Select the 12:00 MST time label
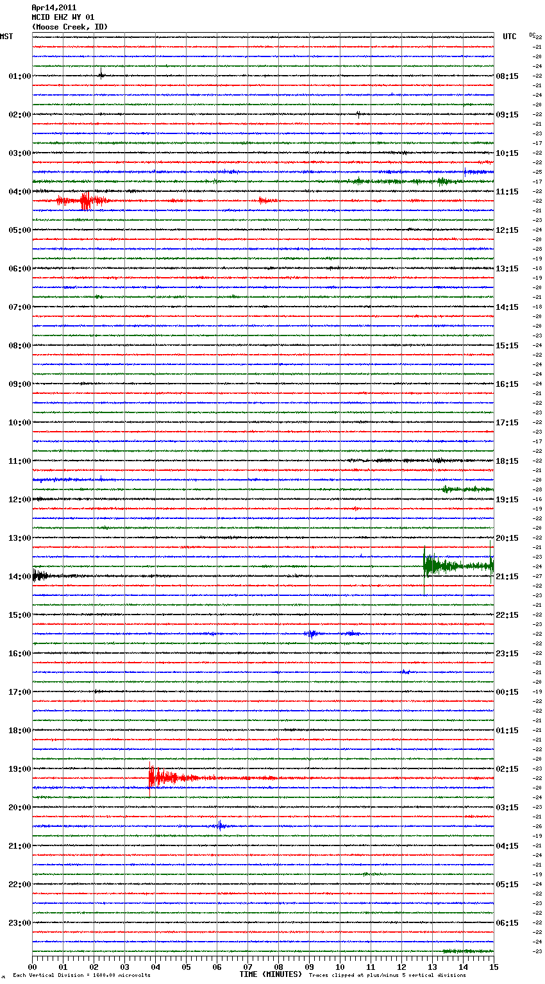The height and width of the screenshot is (984, 545). coord(19,499)
